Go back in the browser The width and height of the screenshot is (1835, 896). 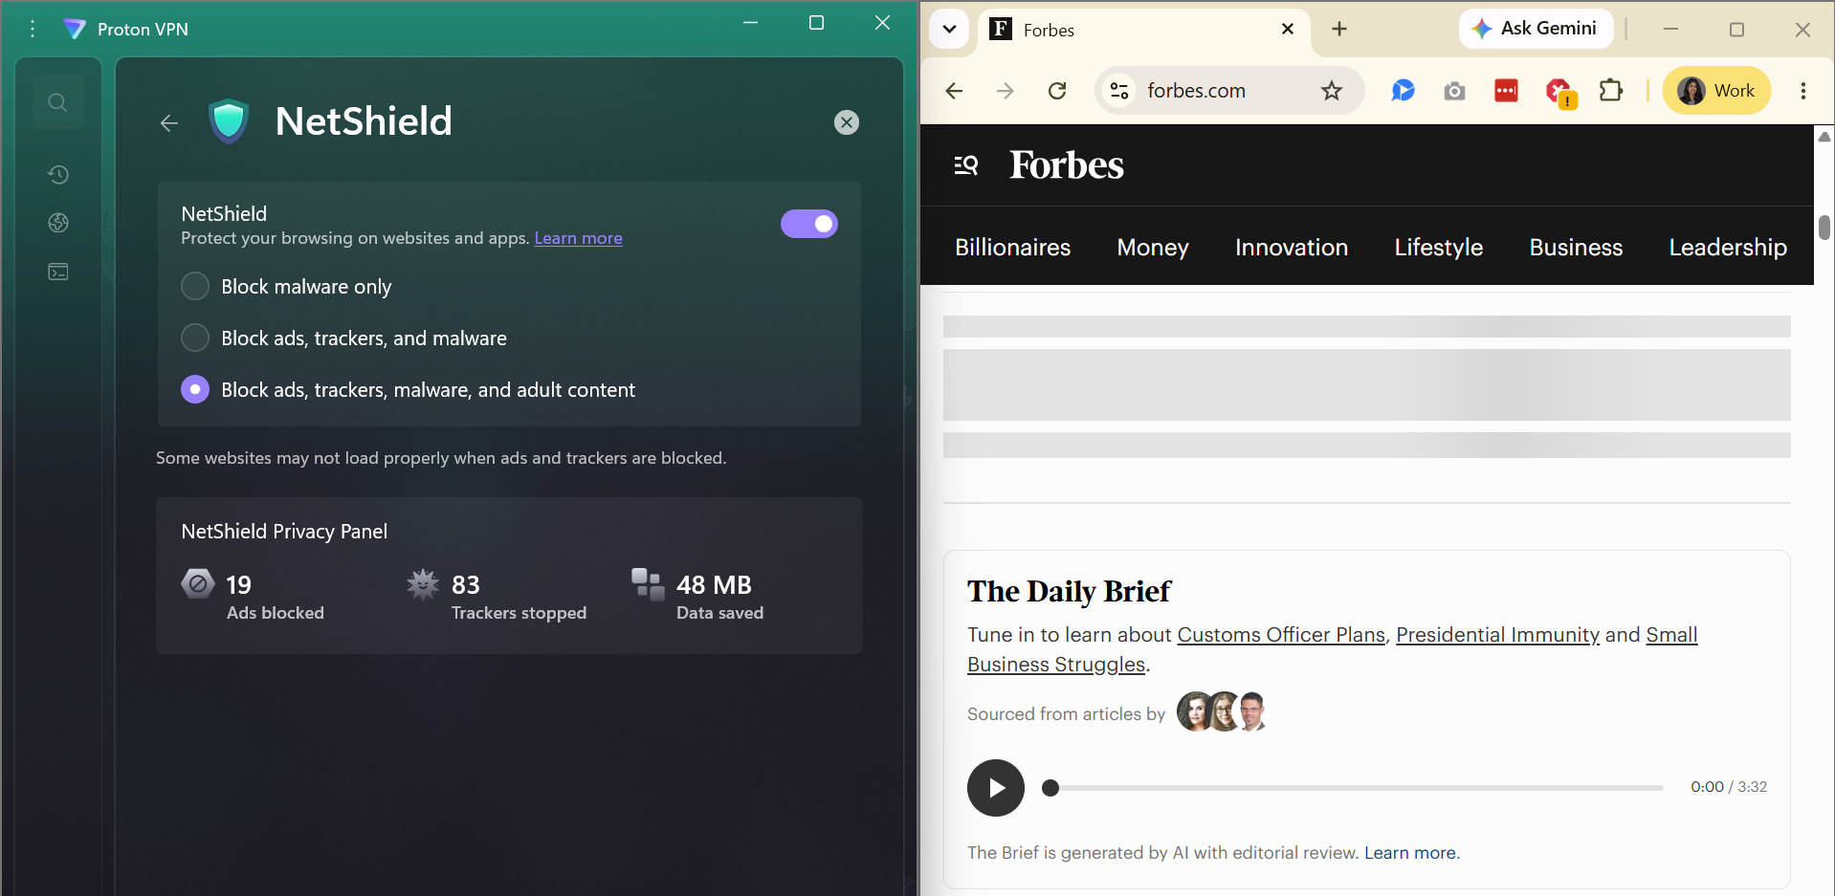(954, 91)
